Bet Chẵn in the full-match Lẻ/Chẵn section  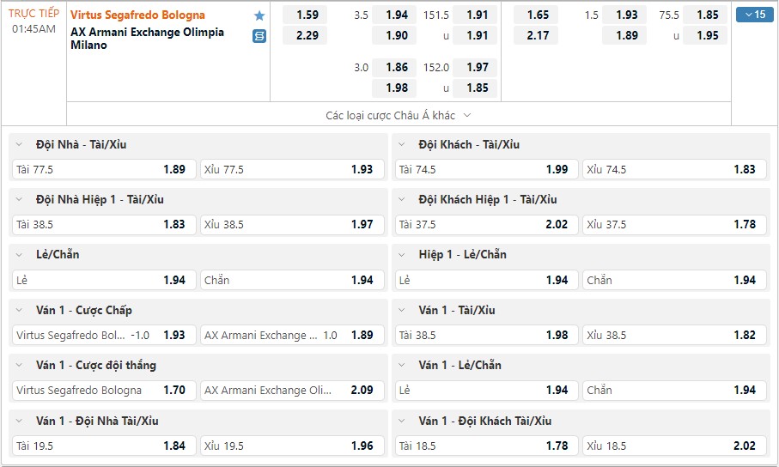pos(292,280)
